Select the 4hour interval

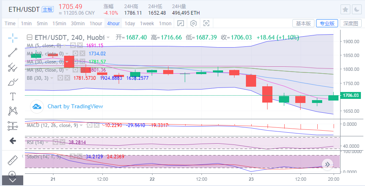coord(113,24)
